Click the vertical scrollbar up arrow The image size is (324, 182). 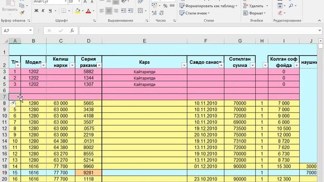click(320, 41)
